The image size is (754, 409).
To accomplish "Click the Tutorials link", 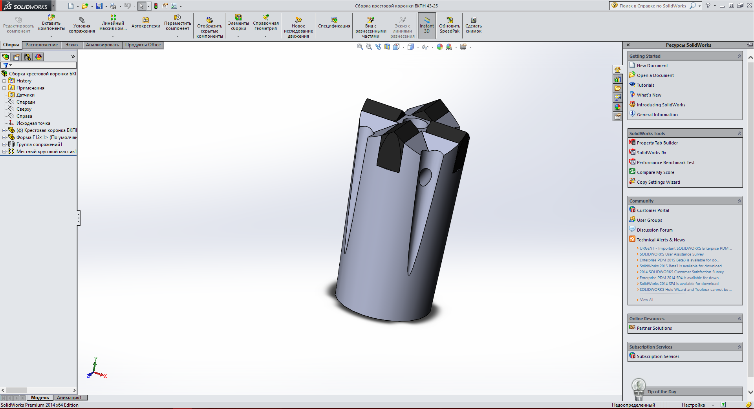I will (645, 85).
